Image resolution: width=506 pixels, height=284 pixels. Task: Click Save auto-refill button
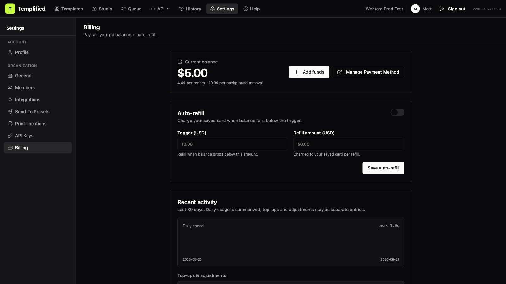click(x=383, y=168)
